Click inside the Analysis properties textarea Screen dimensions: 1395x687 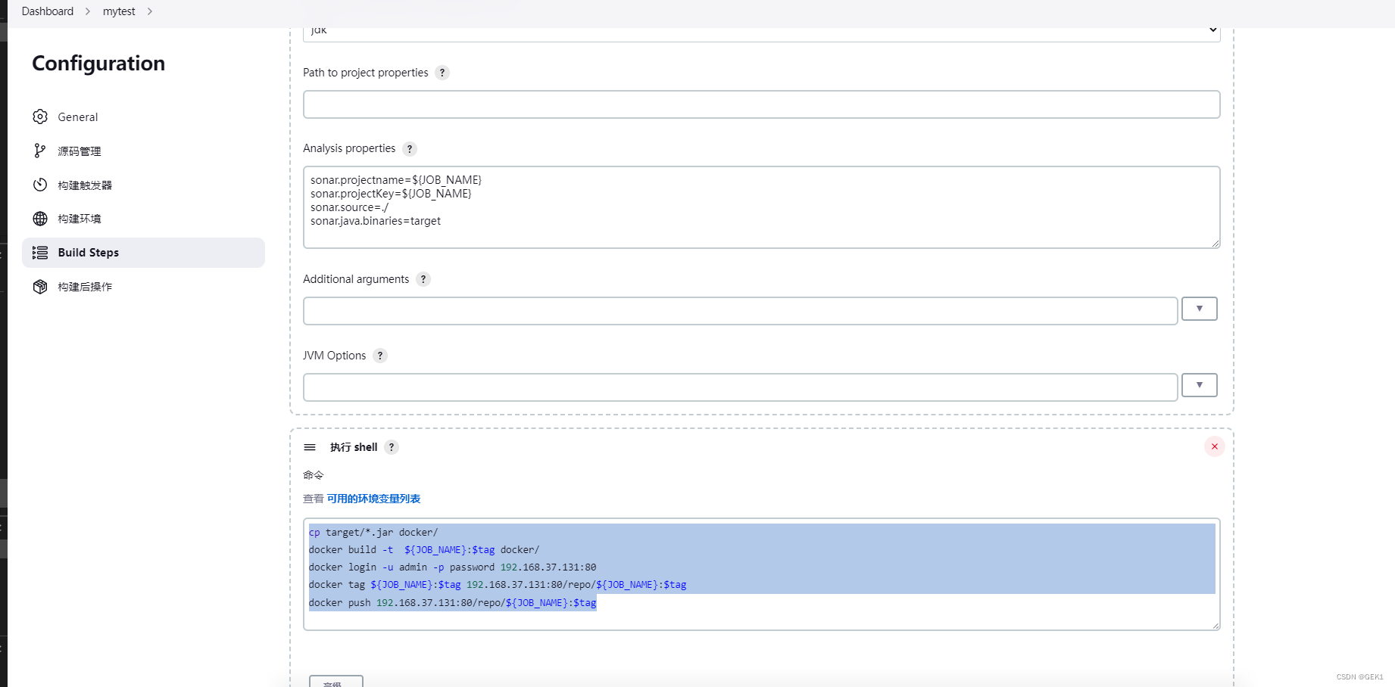tap(761, 207)
